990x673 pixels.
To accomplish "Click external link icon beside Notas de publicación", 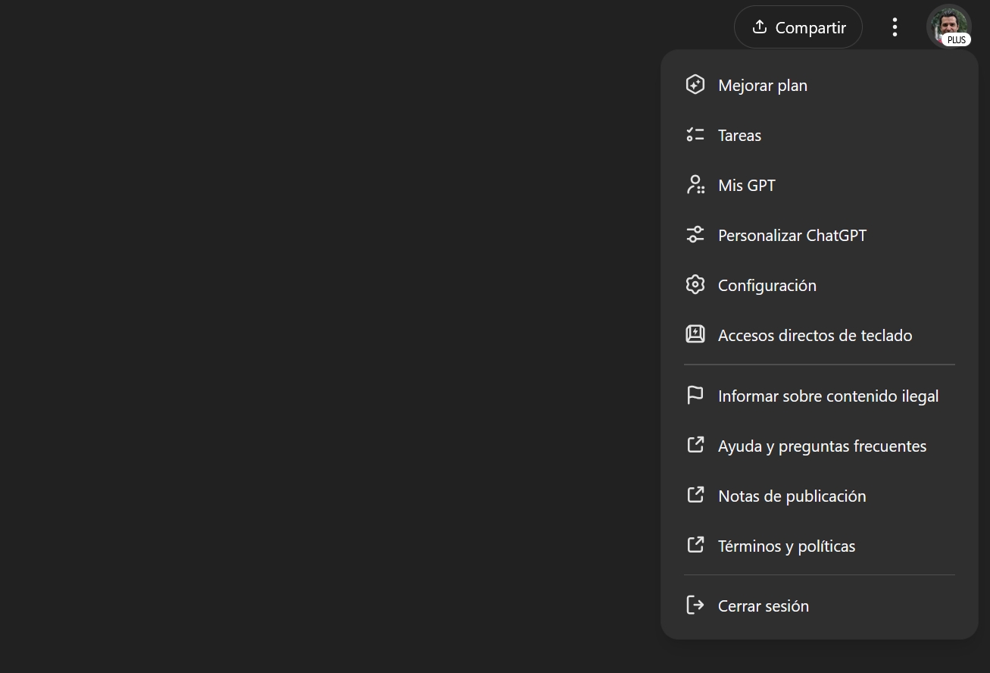I will tap(695, 495).
